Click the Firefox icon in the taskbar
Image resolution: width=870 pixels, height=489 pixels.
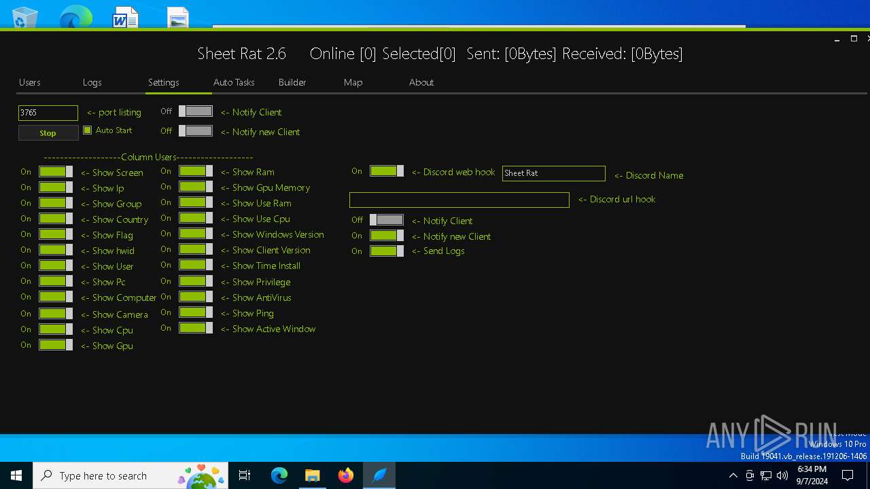point(346,475)
